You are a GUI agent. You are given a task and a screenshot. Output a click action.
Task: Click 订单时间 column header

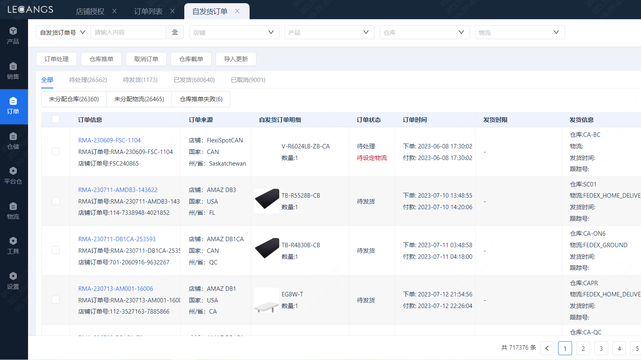click(x=415, y=120)
